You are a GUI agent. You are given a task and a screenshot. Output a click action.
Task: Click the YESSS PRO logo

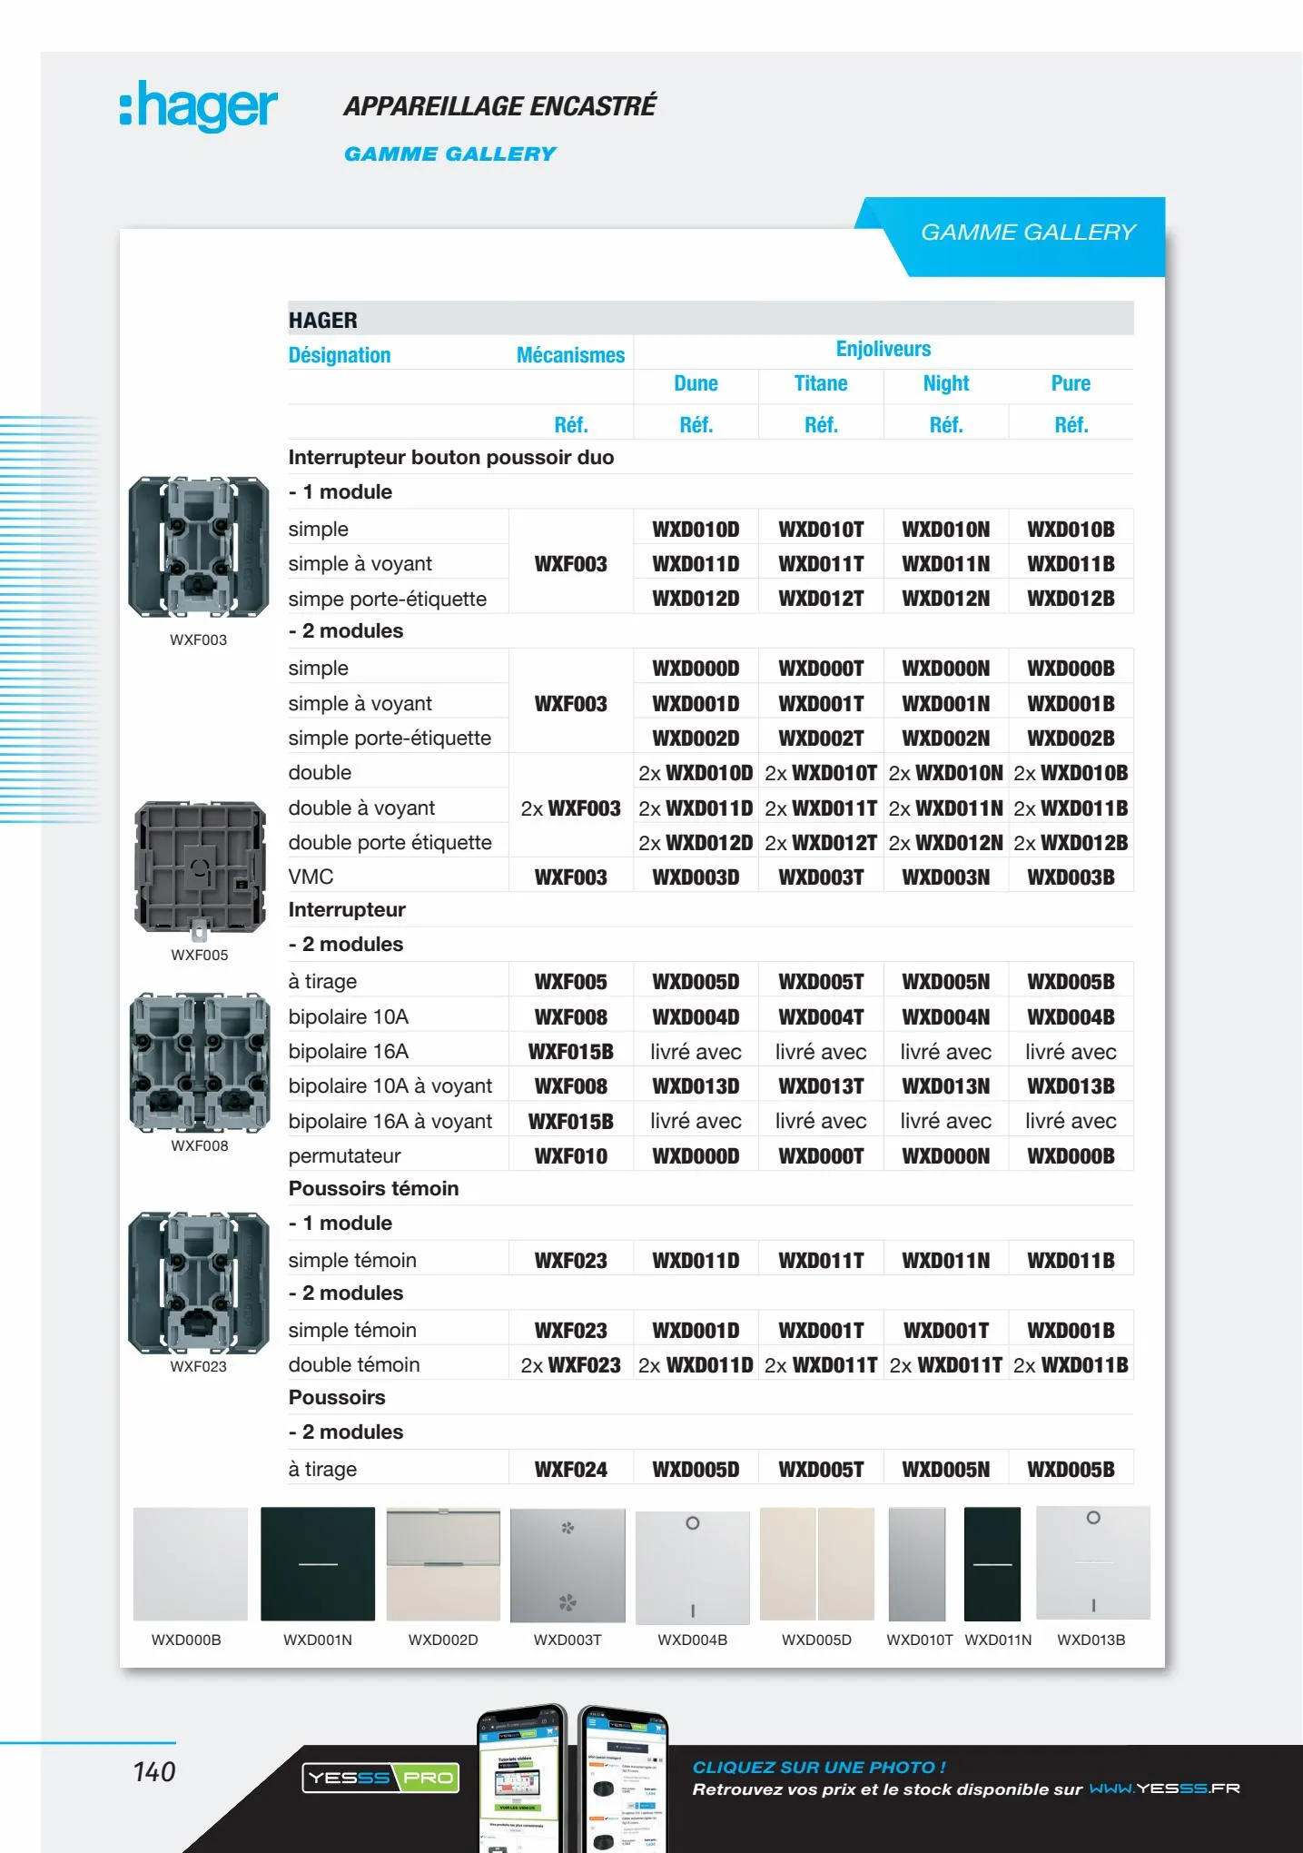click(x=380, y=1778)
